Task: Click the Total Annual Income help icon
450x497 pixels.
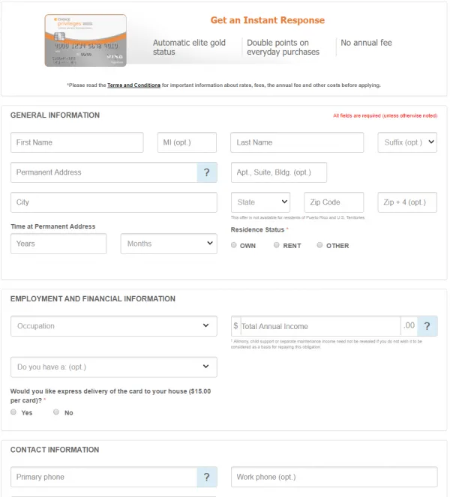Action: (427, 326)
